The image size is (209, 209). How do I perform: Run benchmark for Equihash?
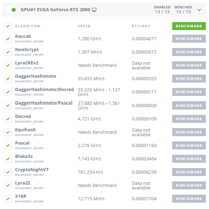[x=189, y=132]
